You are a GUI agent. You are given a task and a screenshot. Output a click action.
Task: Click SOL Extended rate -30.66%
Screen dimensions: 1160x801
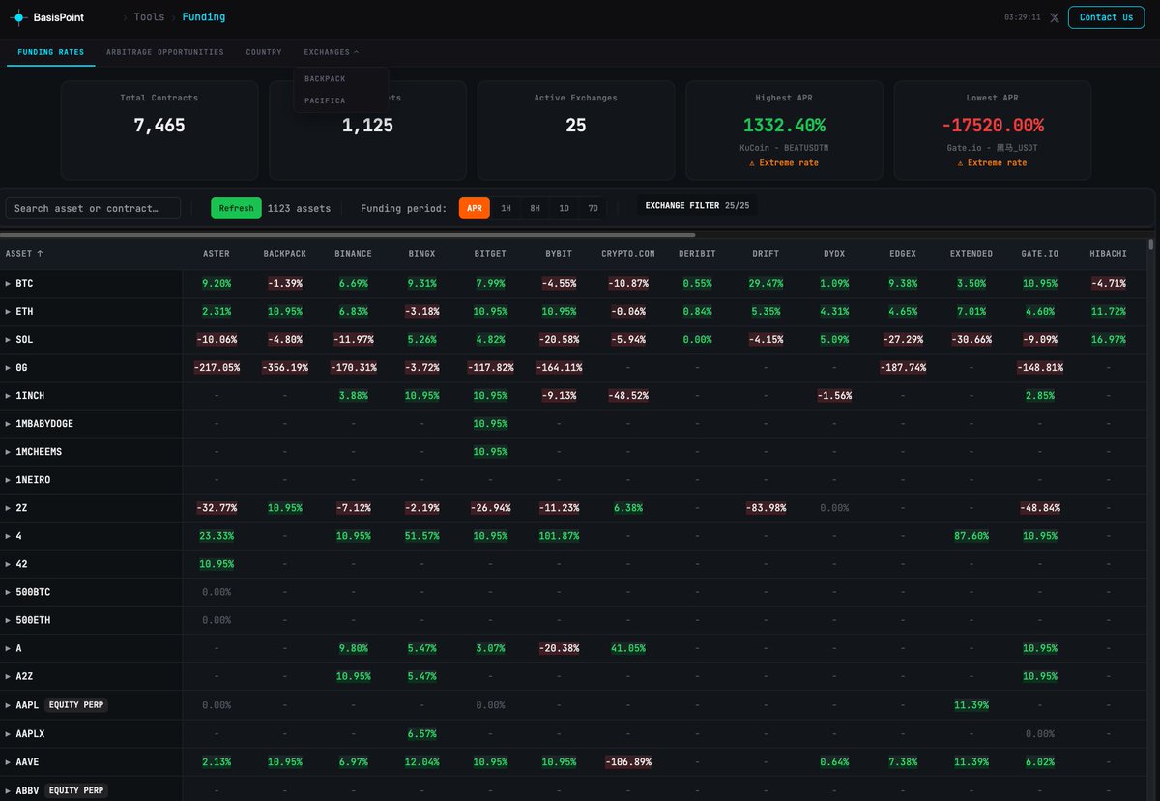(x=971, y=339)
